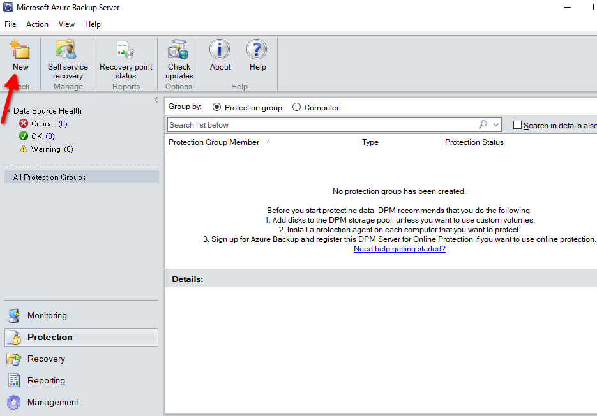Click the Warning yellow triangle icon
The height and width of the screenshot is (416, 597).
[x=24, y=149]
